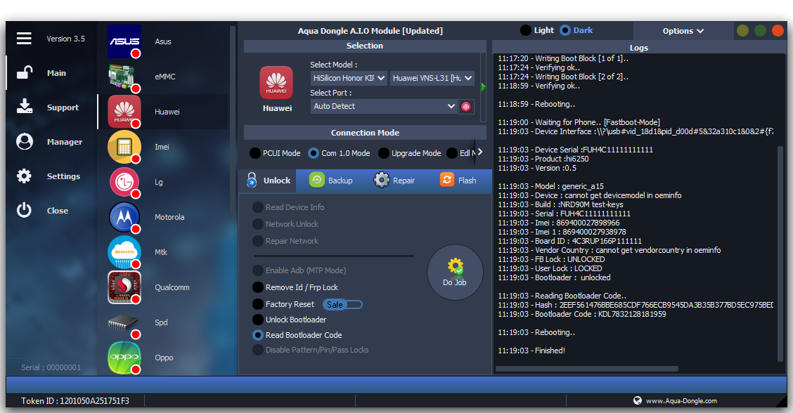
Task: Click the Close power icon
Action: point(24,210)
